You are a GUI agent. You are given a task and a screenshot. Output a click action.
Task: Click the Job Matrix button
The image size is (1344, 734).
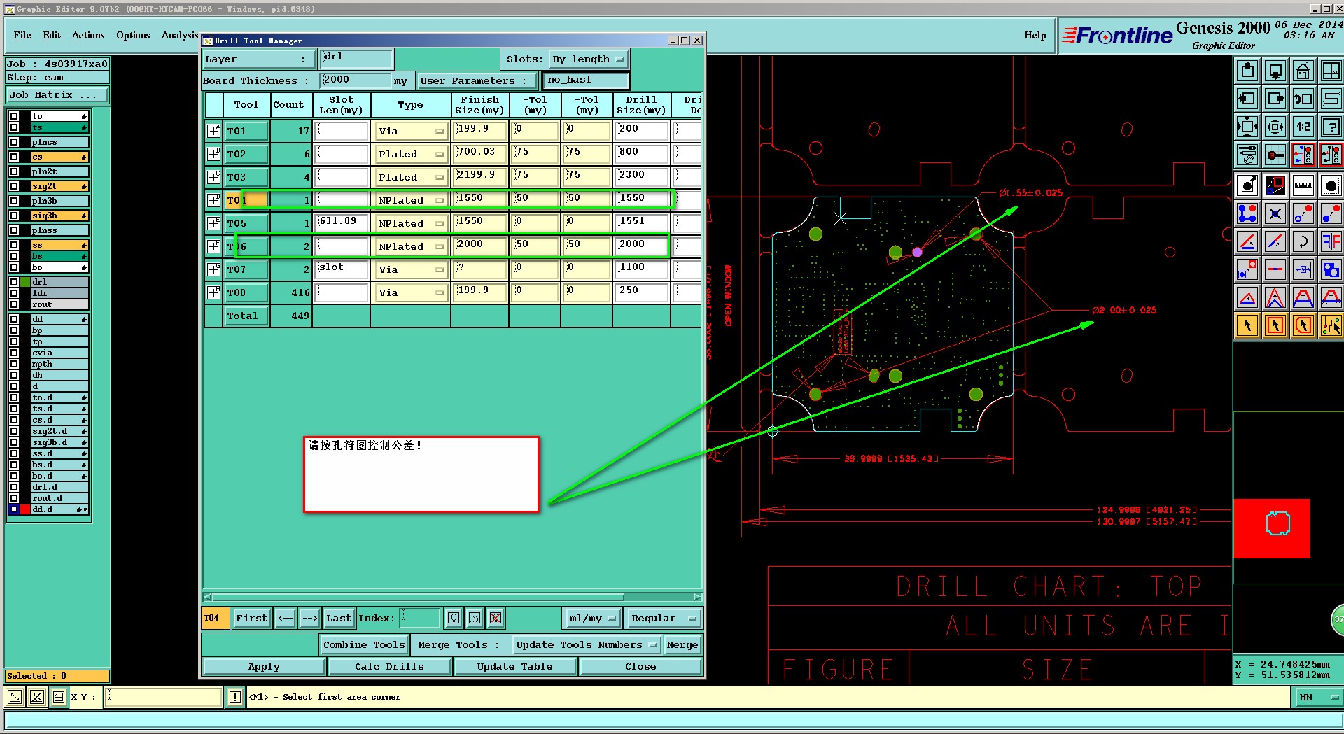[x=57, y=95]
